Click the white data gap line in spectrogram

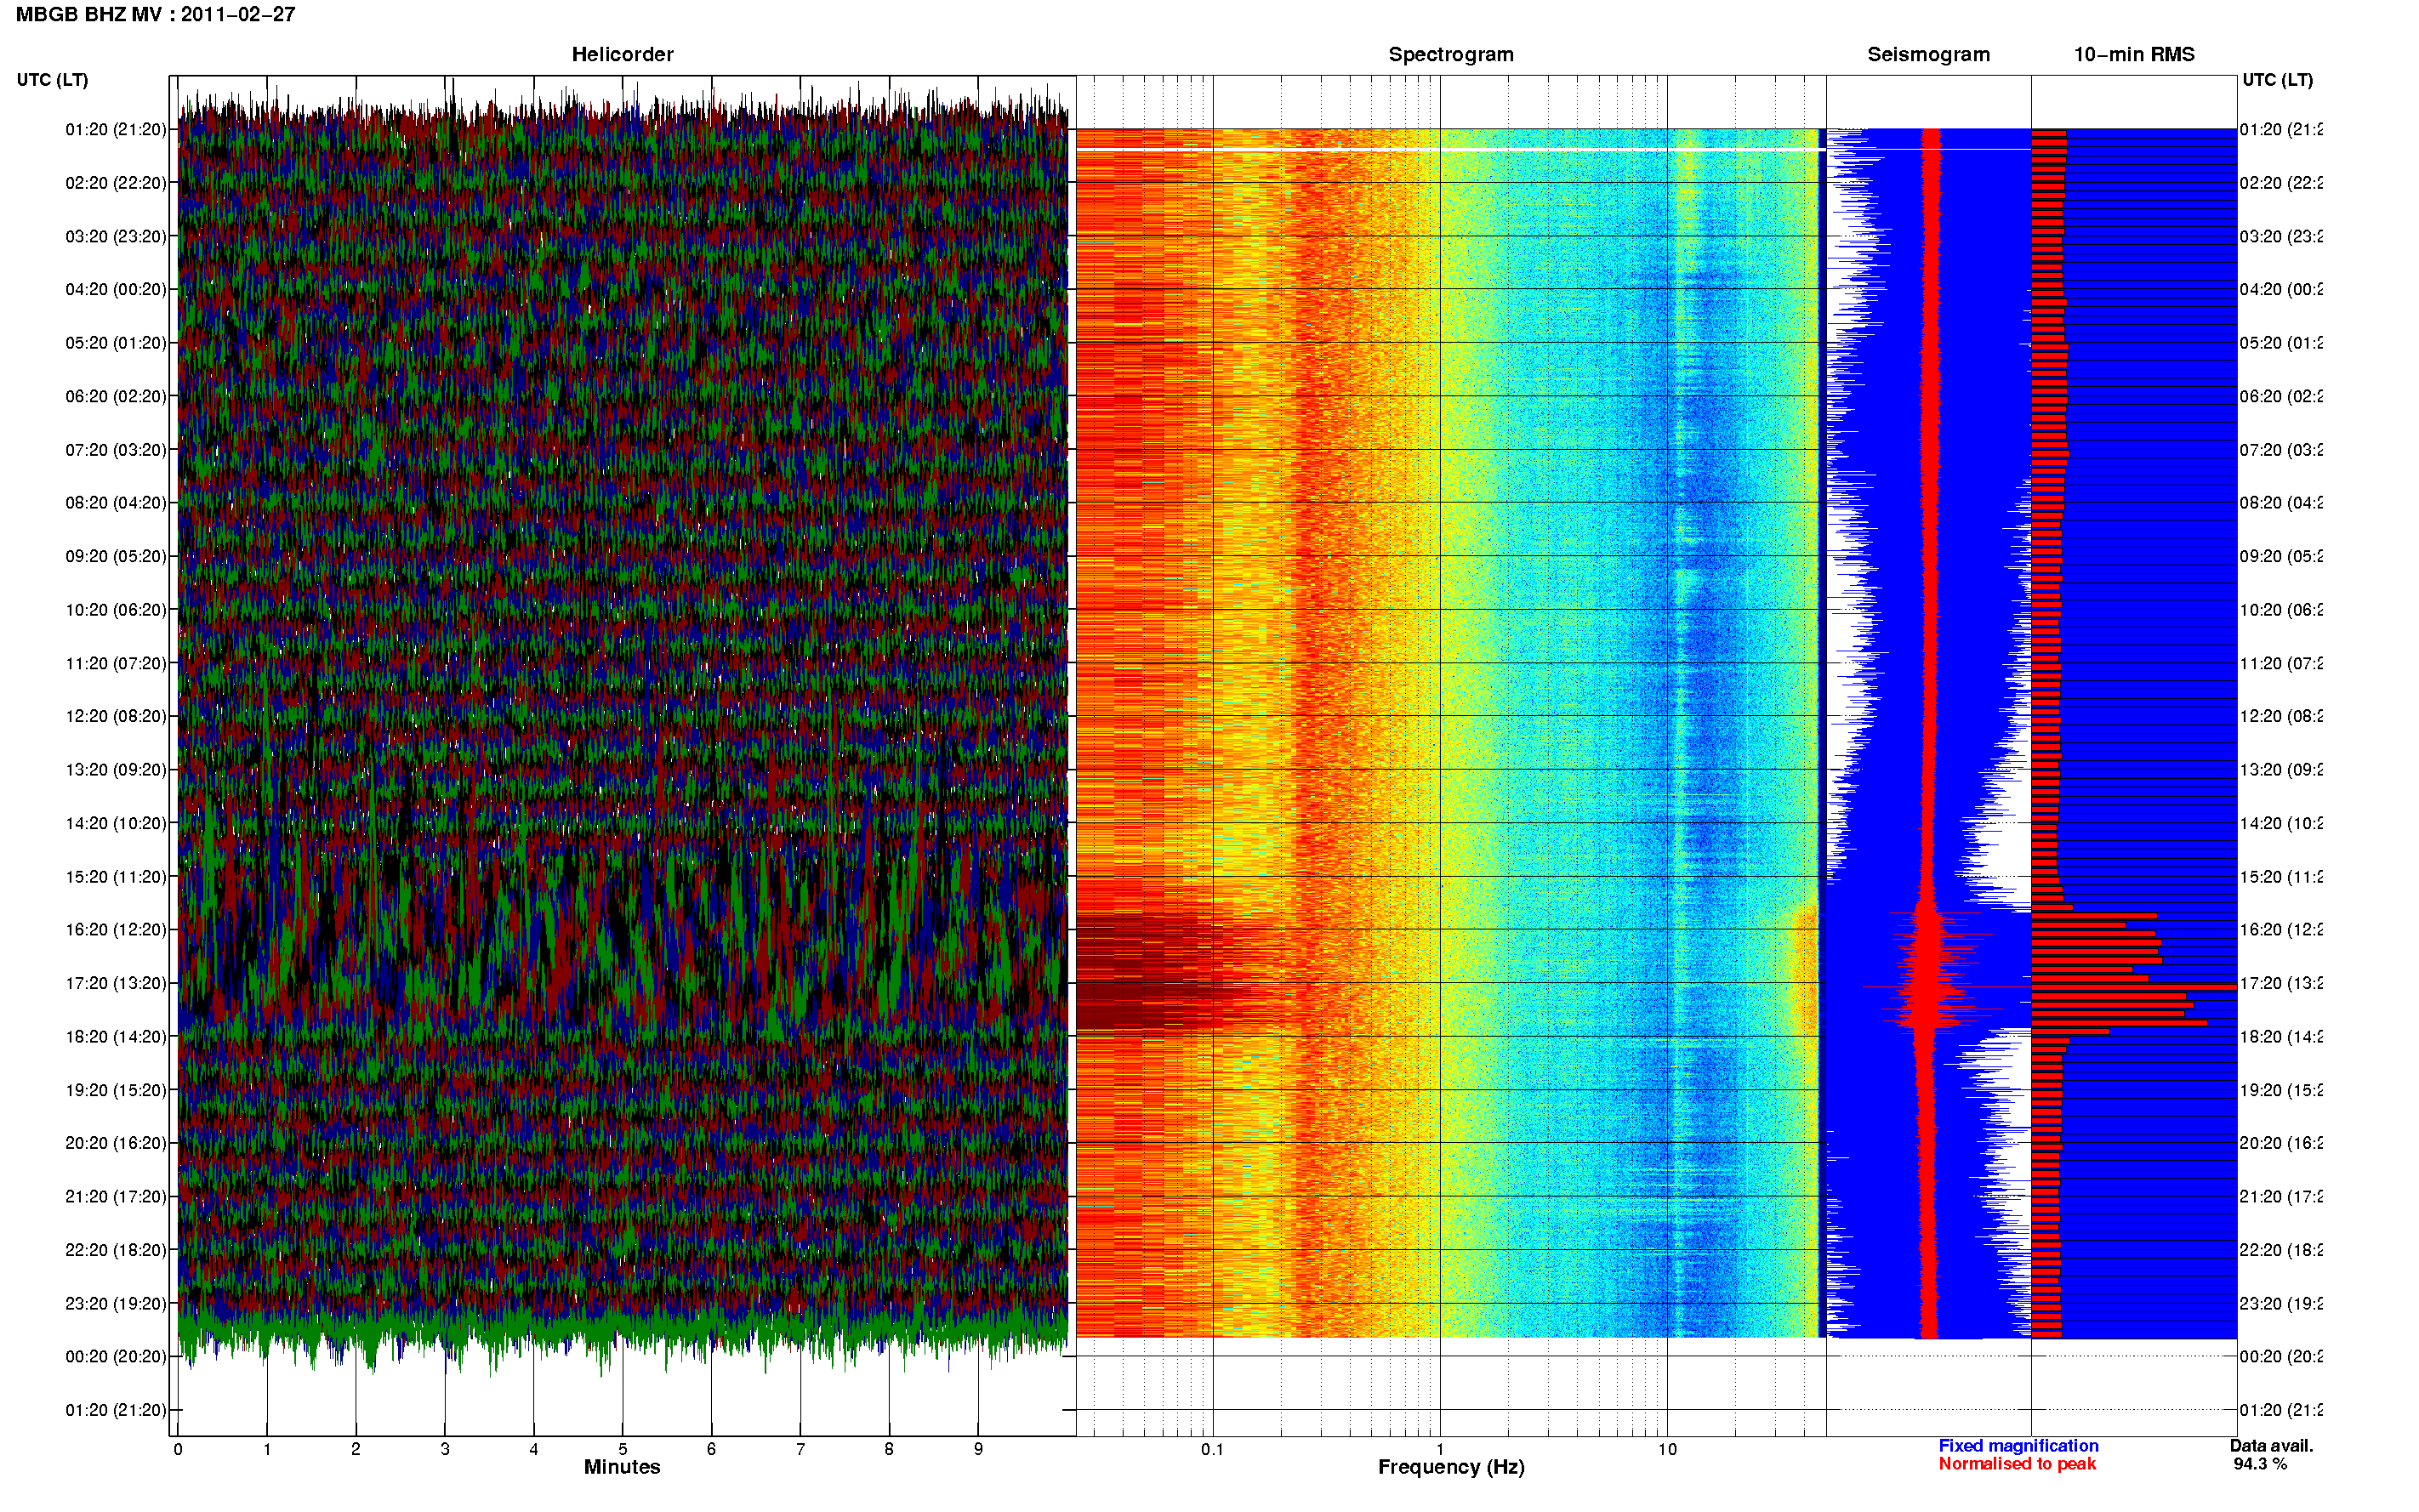coord(1450,149)
